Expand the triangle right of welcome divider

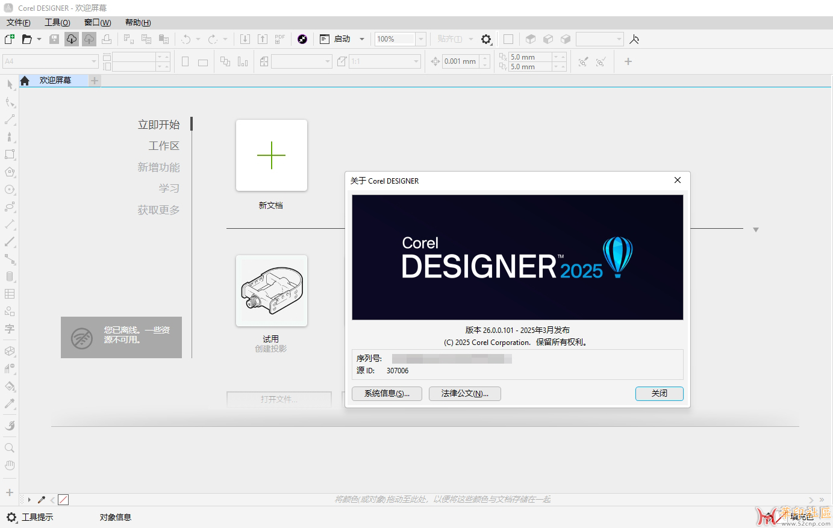point(756,229)
